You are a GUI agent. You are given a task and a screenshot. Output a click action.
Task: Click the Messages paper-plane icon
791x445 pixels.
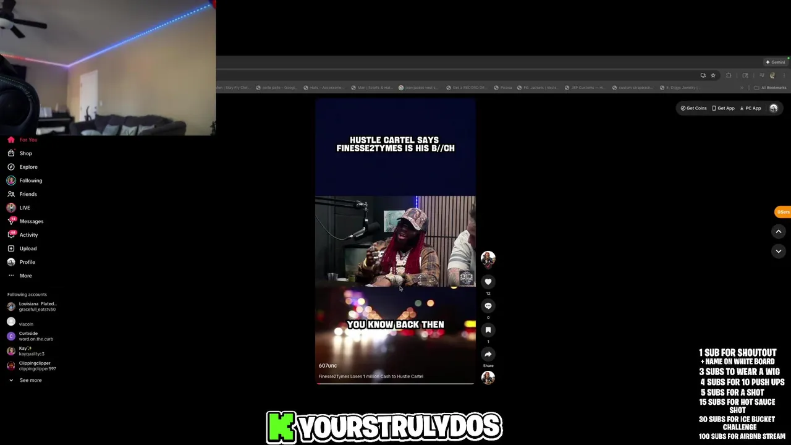(x=11, y=221)
